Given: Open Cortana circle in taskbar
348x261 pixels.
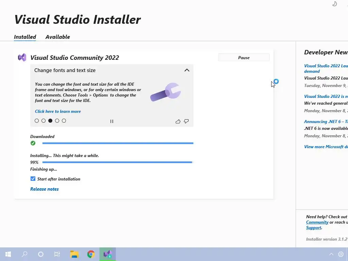Looking at the screenshot, I should 41,254.
